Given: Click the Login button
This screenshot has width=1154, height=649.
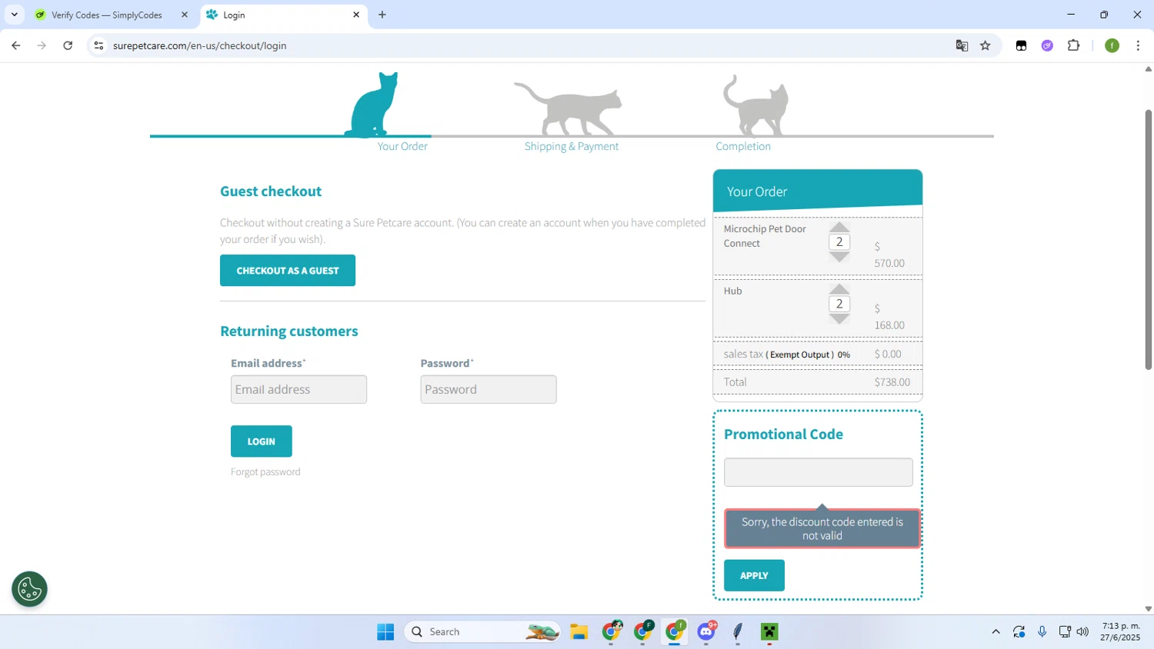Looking at the screenshot, I should tap(262, 441).
